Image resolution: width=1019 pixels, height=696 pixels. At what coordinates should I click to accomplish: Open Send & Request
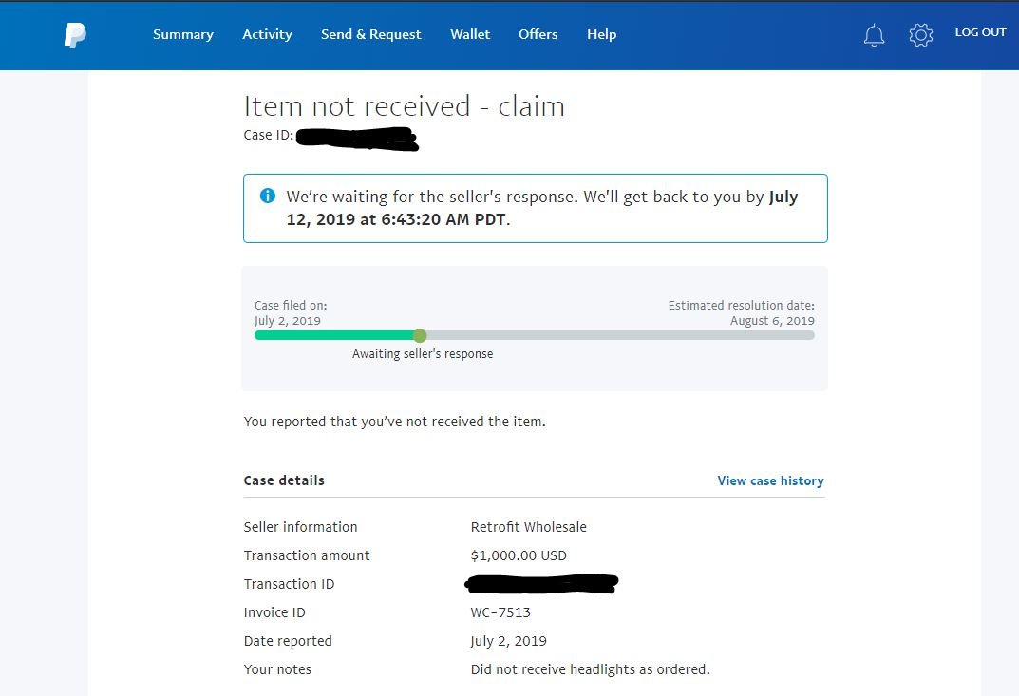(371, 34)
